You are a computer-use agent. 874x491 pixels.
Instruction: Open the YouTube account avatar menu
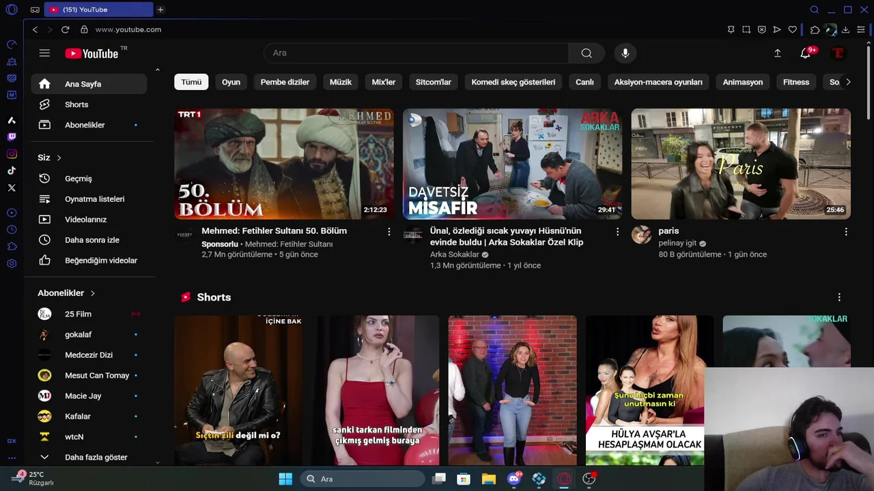point(838,53)
